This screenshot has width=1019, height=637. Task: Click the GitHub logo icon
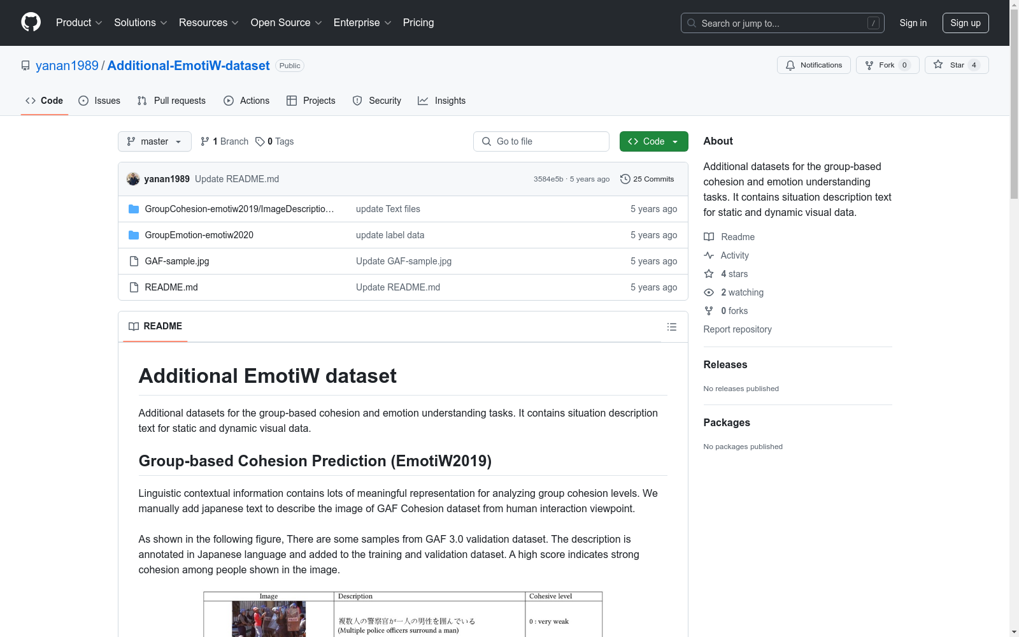click(31, 22)
